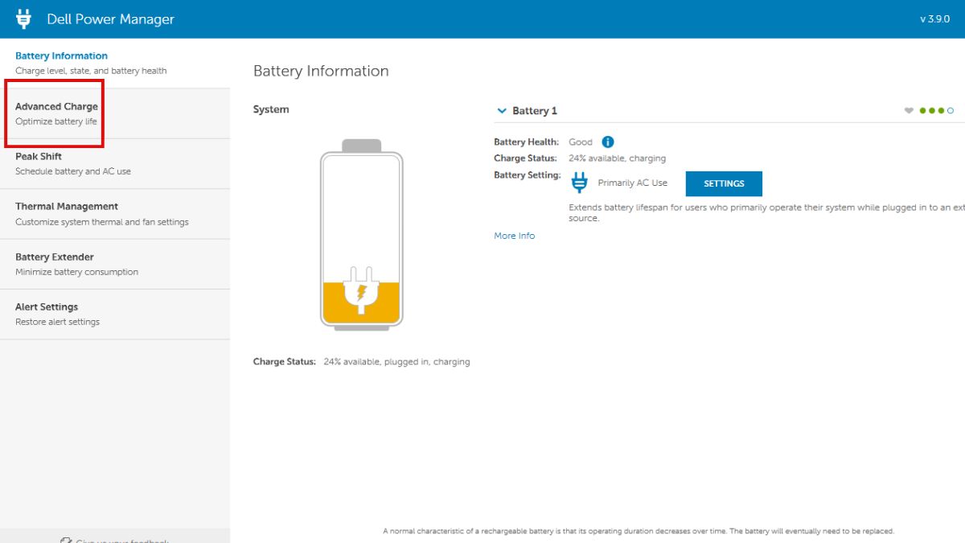Open Alert Settings section
Image resolution: width=965 pixels, height=543 pixels.
coord(115,314)
